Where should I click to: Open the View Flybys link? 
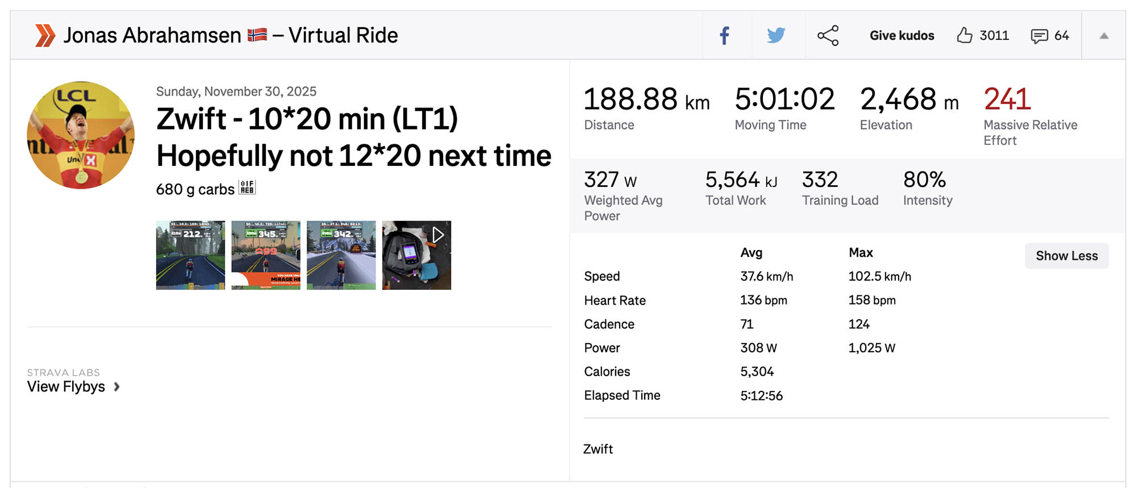(x=66, y=387)
